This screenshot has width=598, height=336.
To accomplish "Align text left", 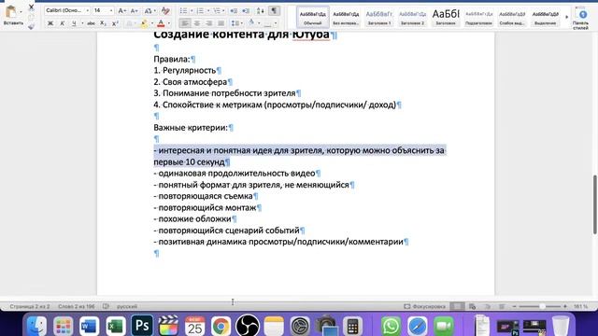I will (185, 23).
